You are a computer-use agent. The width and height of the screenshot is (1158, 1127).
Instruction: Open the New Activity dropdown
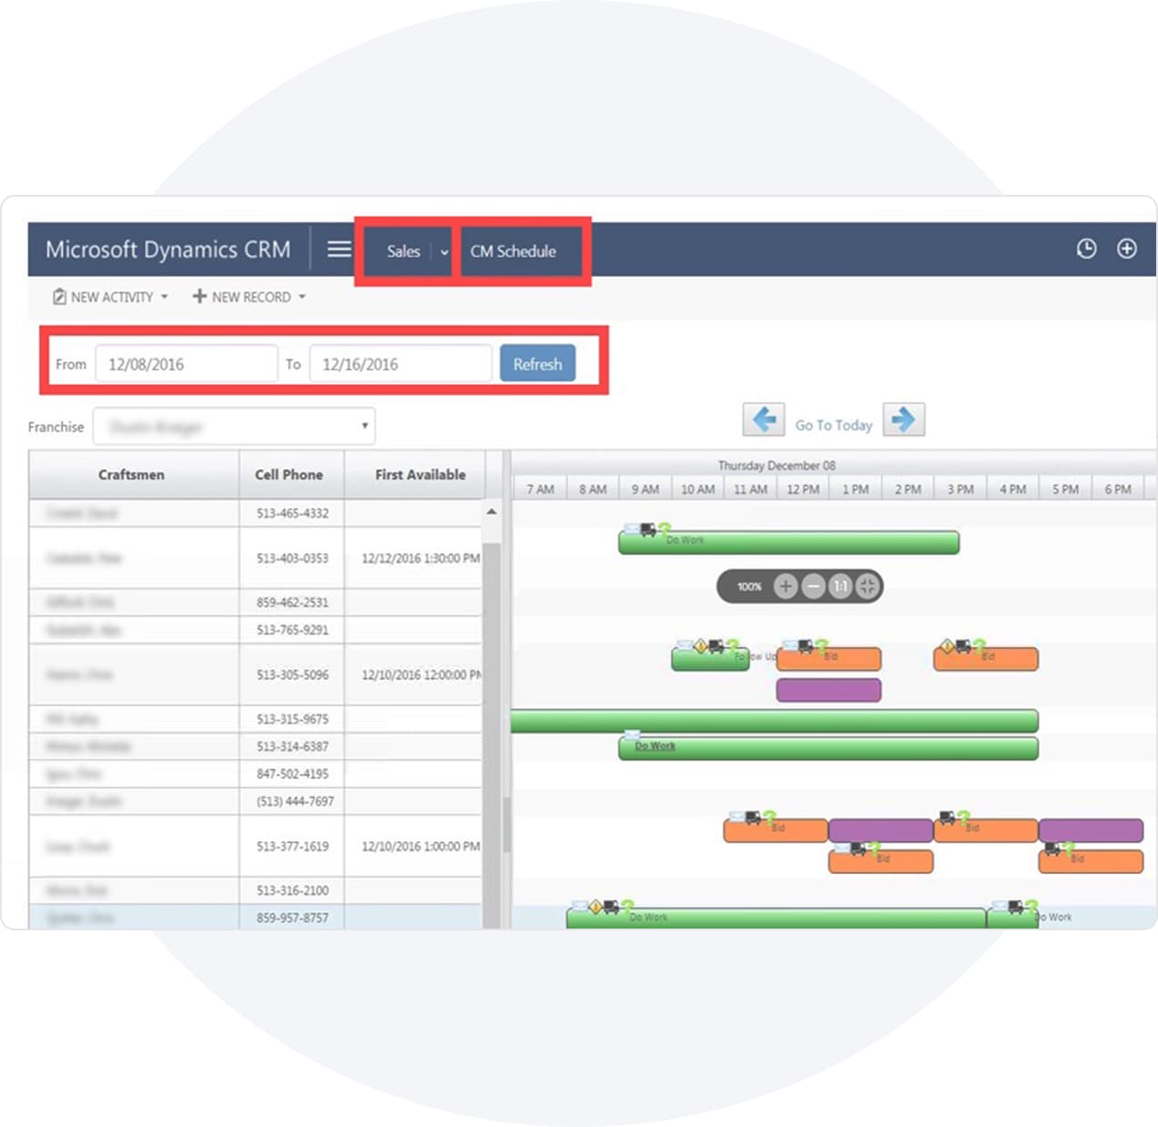click(110, 297)
